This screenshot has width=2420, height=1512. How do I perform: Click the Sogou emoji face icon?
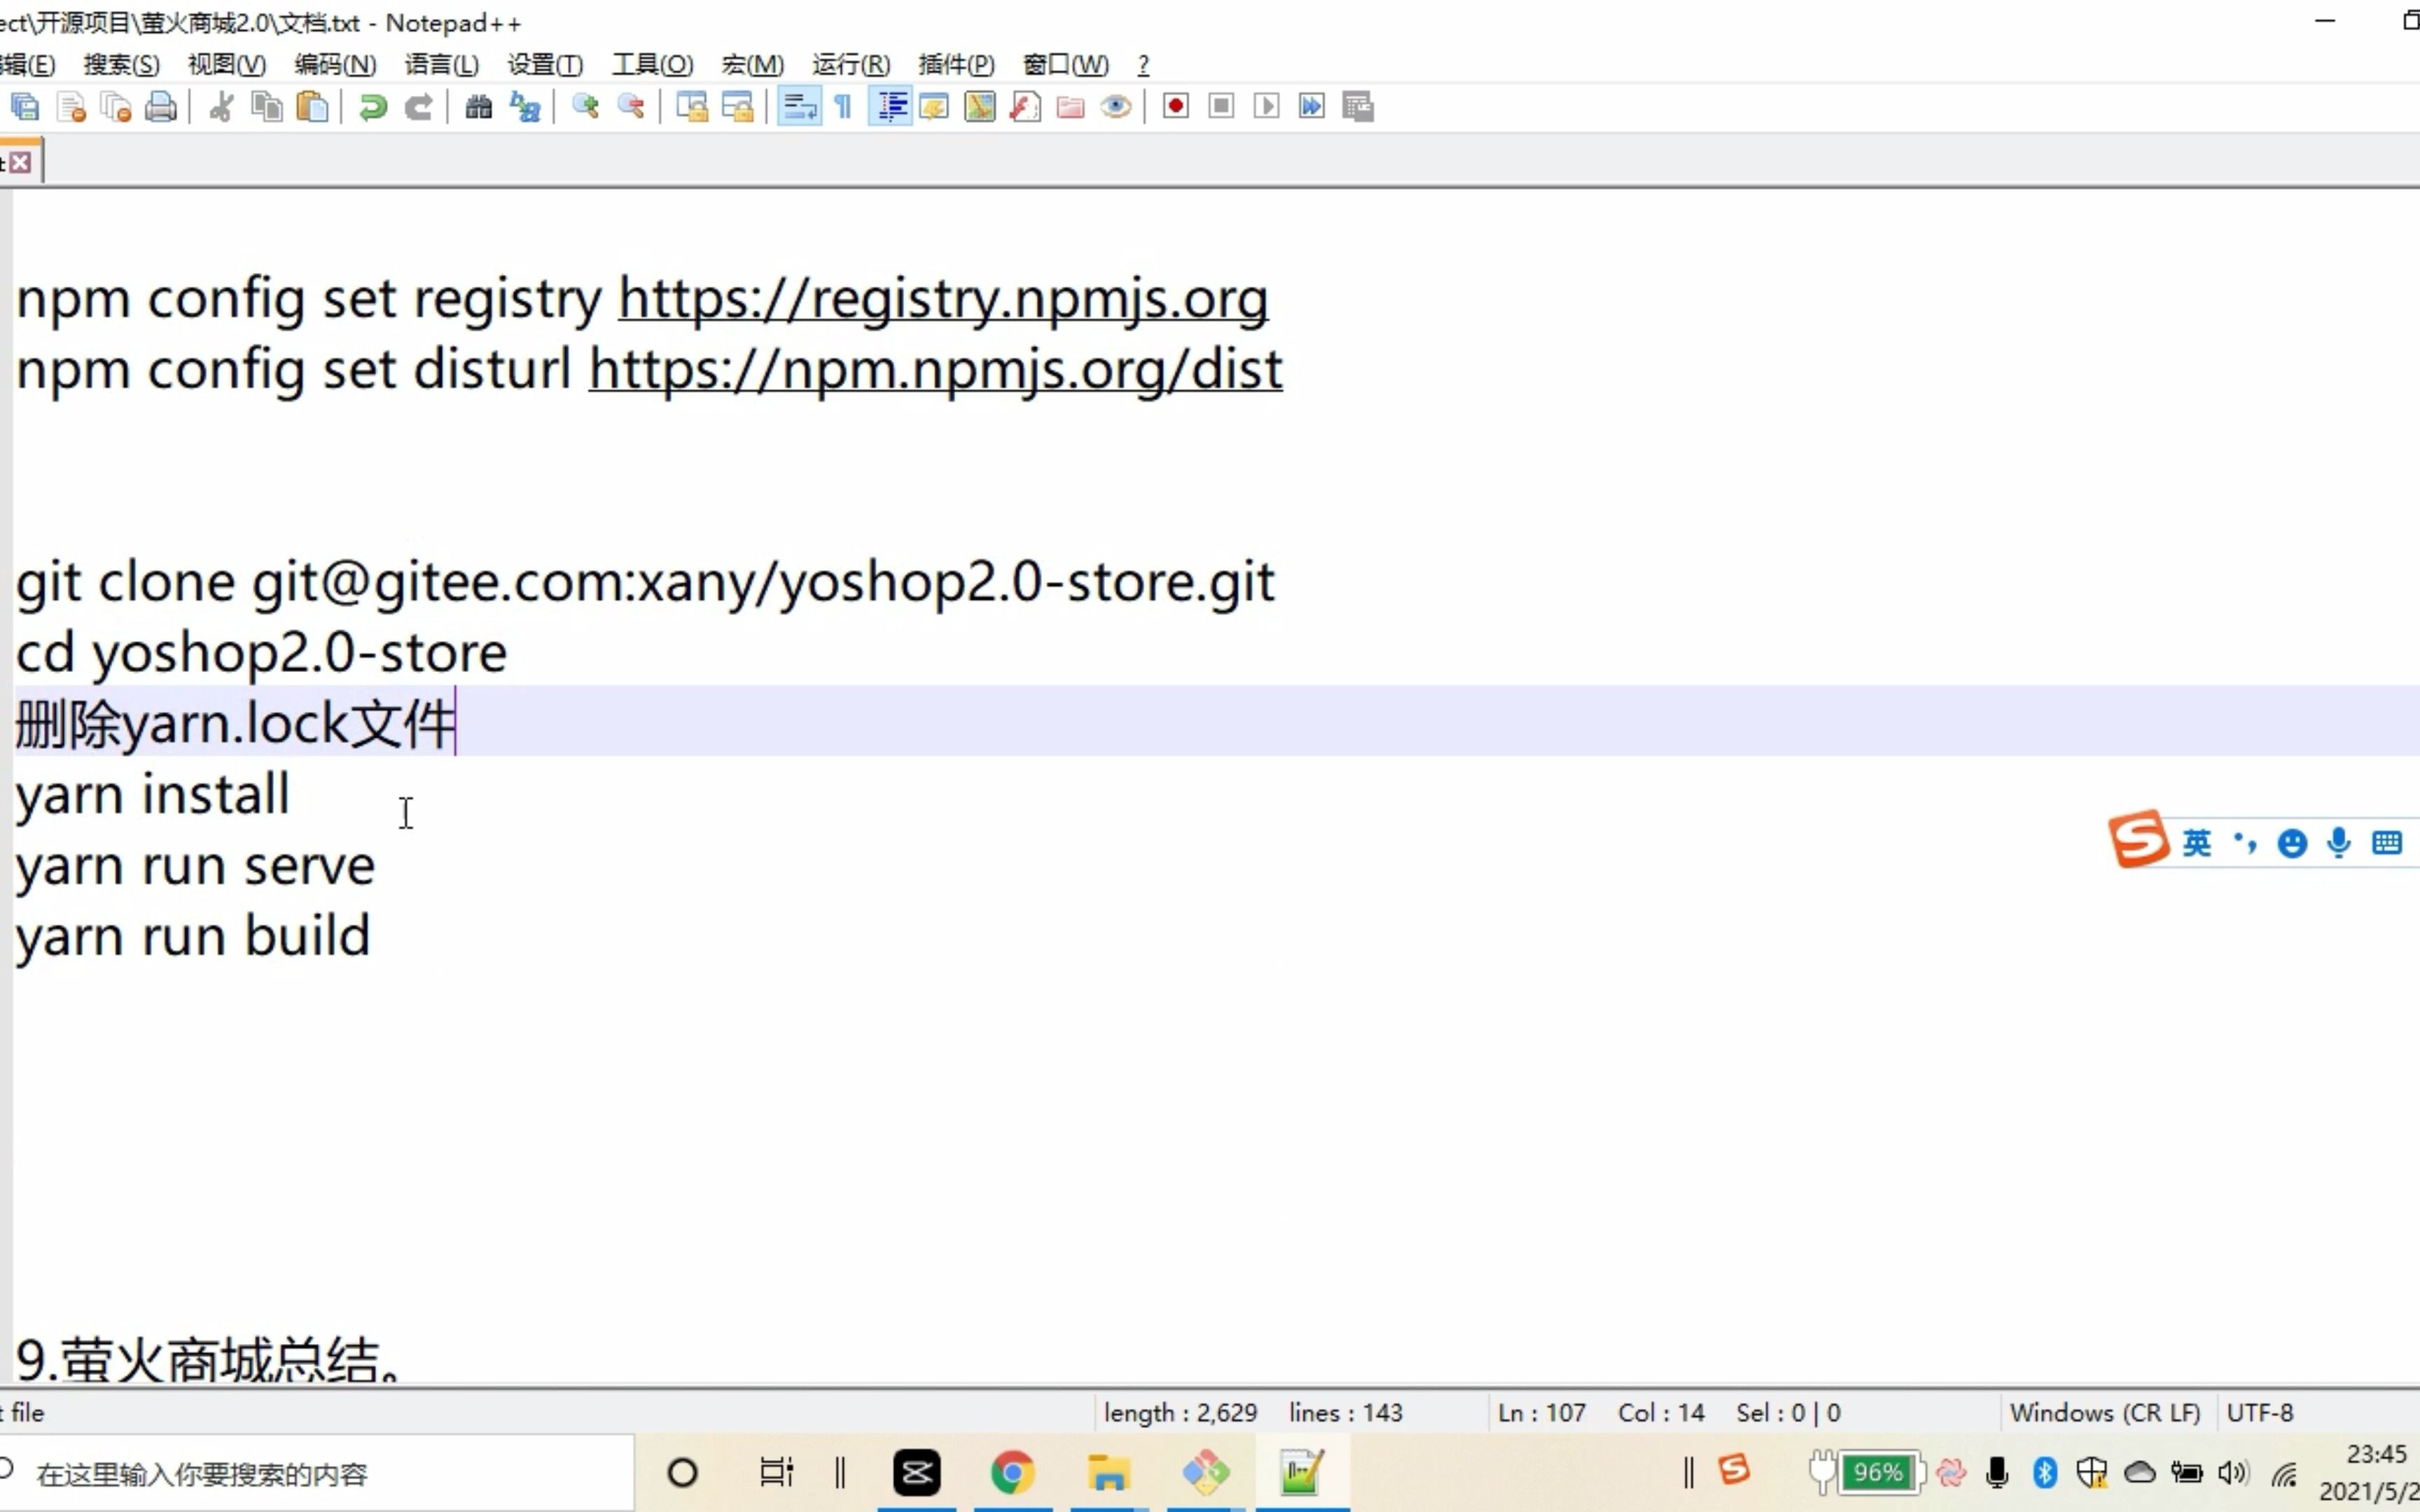pyautogui.click(x=2292, y=843)
